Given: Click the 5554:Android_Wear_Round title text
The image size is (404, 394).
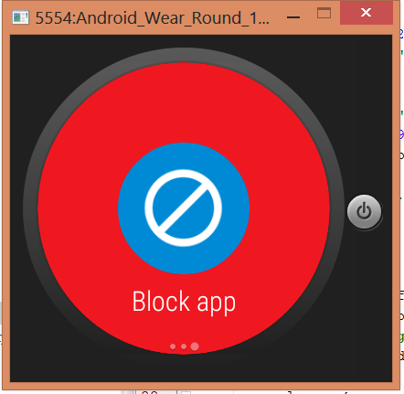Looking at the screenshot, I should pyautogui.click(x=153, y=18).
